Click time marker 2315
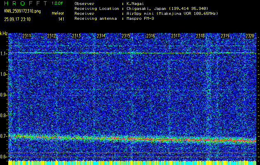The width and height of the screenshot is (260, 165). (126, 36)
